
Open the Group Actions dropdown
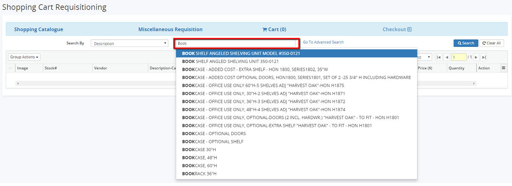[24, 57]
